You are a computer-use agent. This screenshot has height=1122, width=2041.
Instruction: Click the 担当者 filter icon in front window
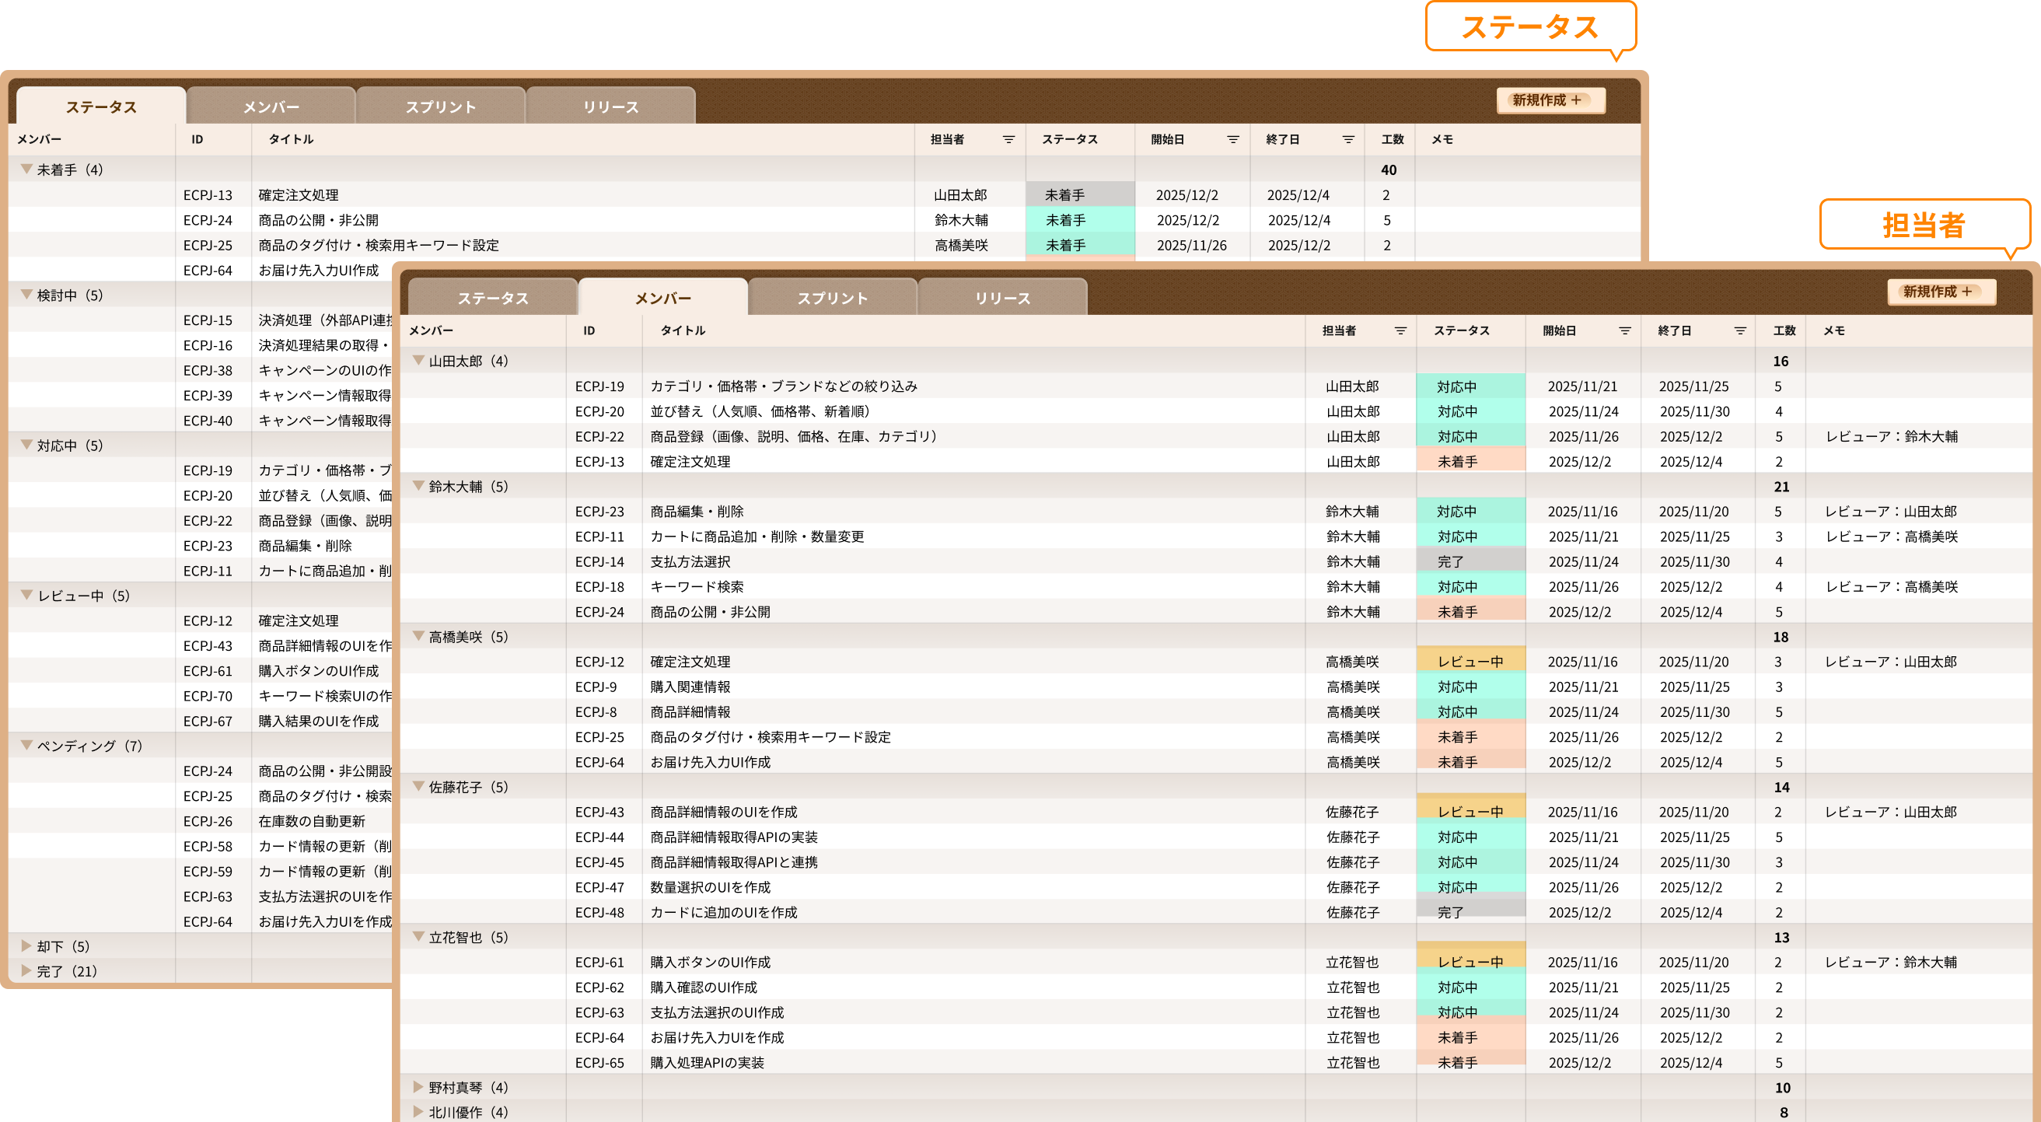(x=1400, y=331)
